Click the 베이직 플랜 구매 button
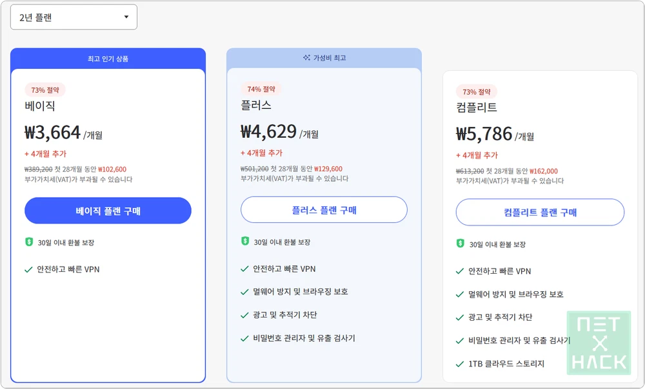Viewport: 645px width, 389px height. (x=108, y=211)
